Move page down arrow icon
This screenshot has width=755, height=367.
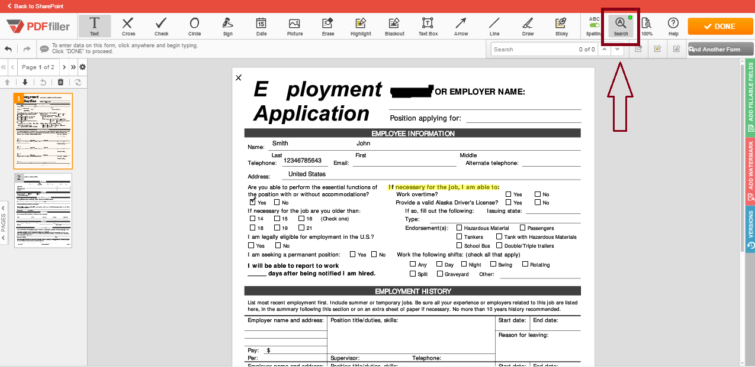[25, 82]
